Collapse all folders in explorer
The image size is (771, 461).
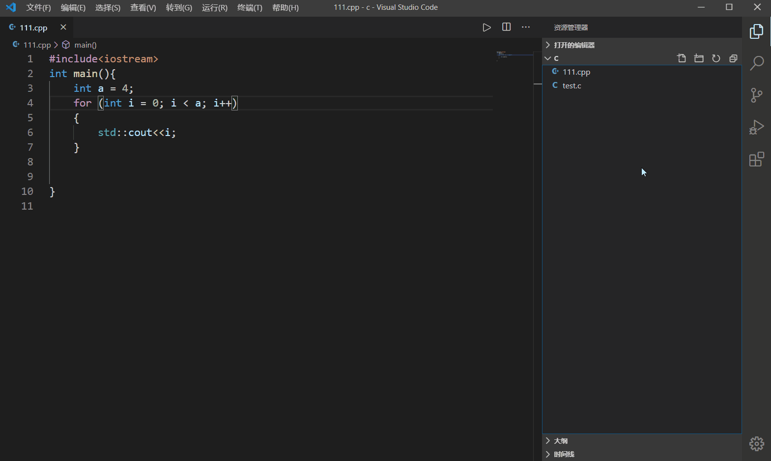[x=733, y=58]
